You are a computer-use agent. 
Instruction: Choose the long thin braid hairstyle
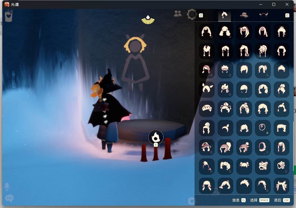click(x=262, y=186)
